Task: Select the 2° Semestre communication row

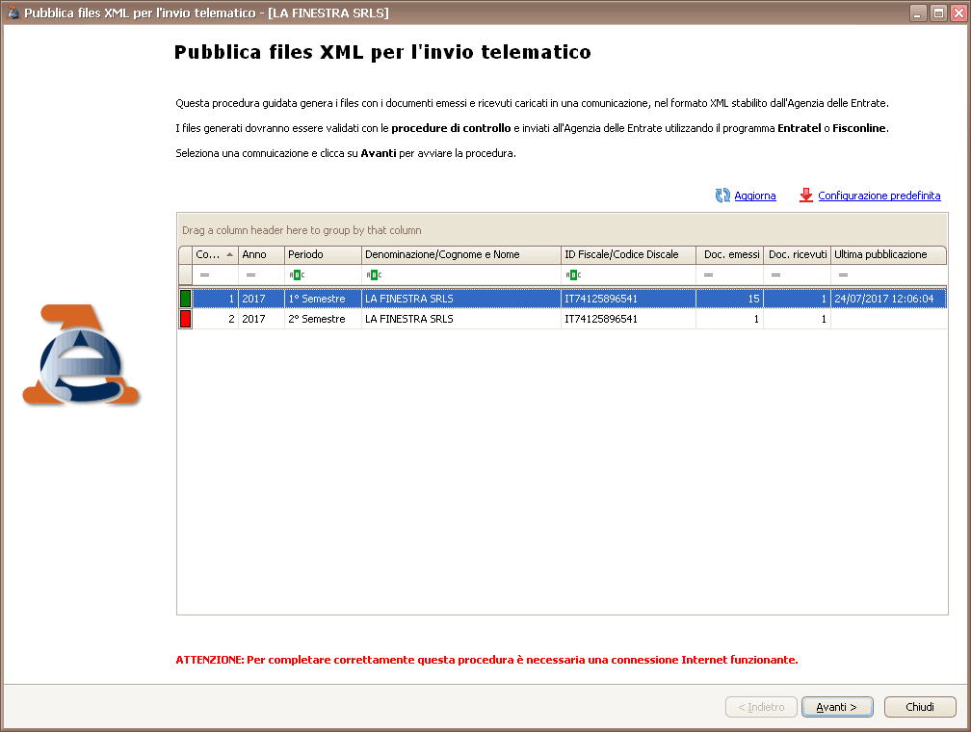Action: 460,319
